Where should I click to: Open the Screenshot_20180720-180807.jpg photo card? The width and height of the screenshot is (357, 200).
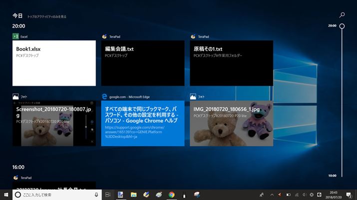coord(54,123)
